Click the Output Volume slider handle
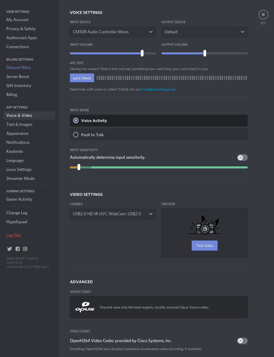 tap(205, 53)
